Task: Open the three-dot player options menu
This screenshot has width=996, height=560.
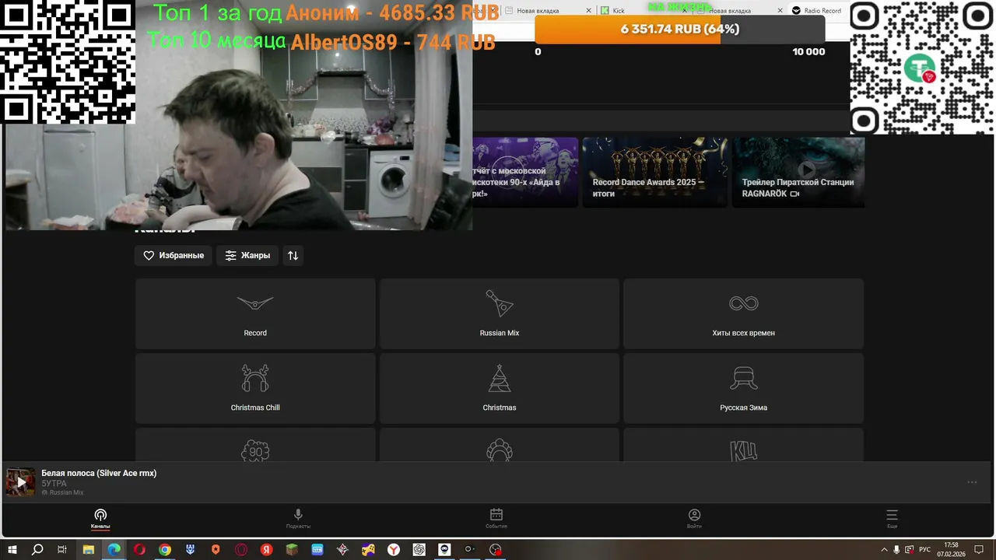Action: 972,482
